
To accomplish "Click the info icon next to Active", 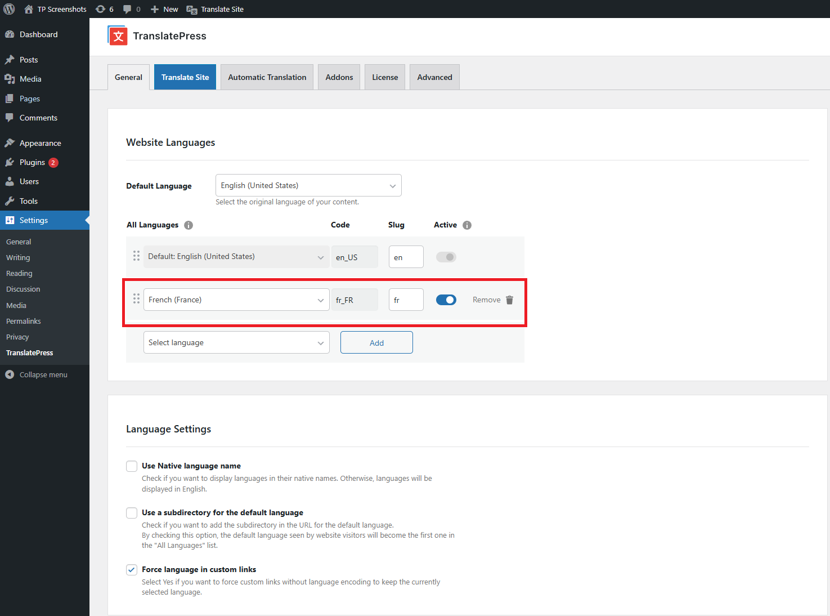I will click(467, 225).
